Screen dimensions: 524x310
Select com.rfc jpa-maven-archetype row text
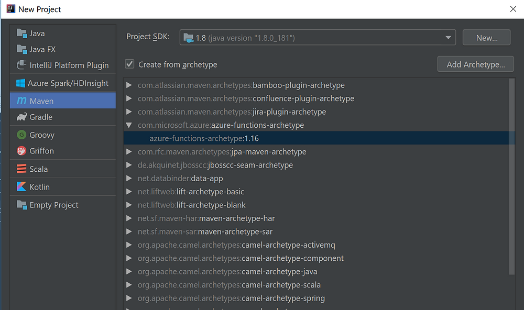[x=222, y=152]
